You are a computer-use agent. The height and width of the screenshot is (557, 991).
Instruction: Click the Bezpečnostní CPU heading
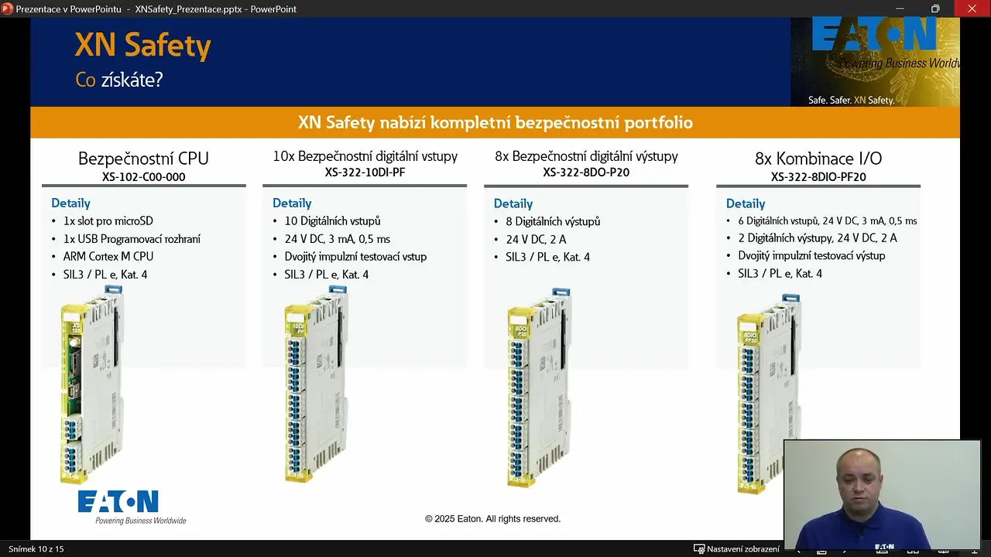[x=143, y=159]
